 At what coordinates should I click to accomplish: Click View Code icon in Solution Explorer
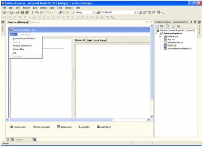click(x=157, y=26)
